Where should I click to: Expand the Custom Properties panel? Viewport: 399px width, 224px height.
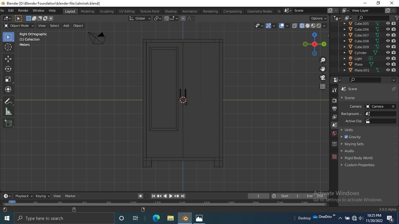click(x=359, y=165)
